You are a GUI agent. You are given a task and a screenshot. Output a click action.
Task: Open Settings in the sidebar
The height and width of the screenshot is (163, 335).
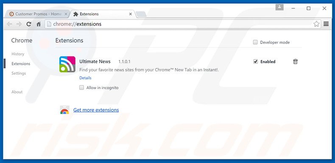[19, 73]
